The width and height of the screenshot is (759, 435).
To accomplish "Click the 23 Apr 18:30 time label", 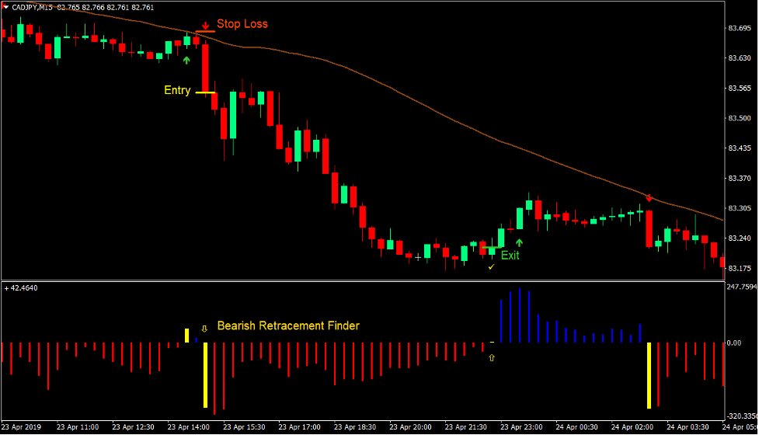I will 355,427.
